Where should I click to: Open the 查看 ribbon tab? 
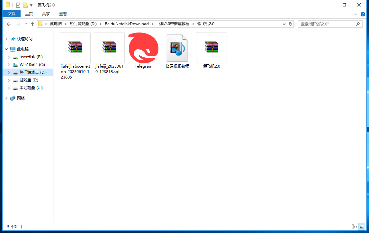[63, 14]
